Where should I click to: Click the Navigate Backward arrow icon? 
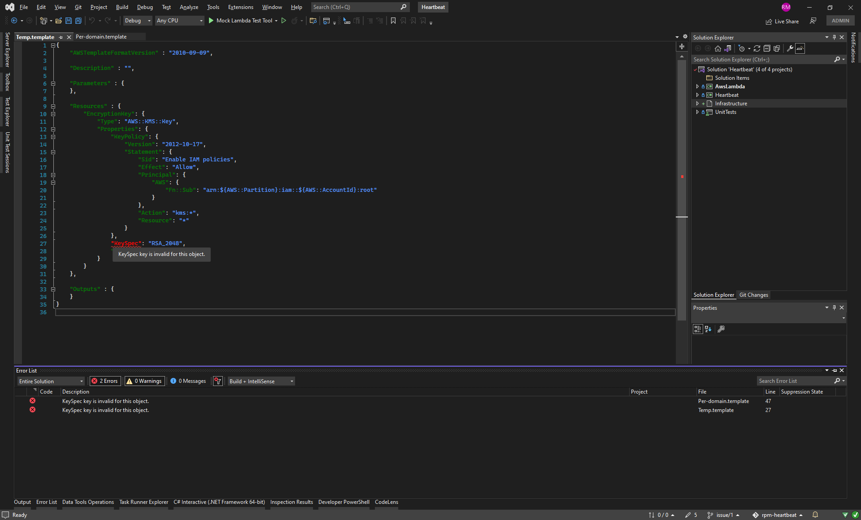[14, 21]
